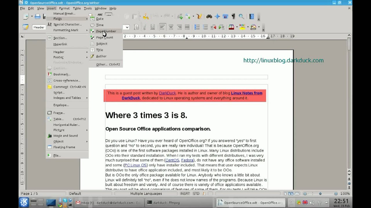
Task: Toggle Nonprinting Characters pilcrow button
Action: click(x=233, y=16)
